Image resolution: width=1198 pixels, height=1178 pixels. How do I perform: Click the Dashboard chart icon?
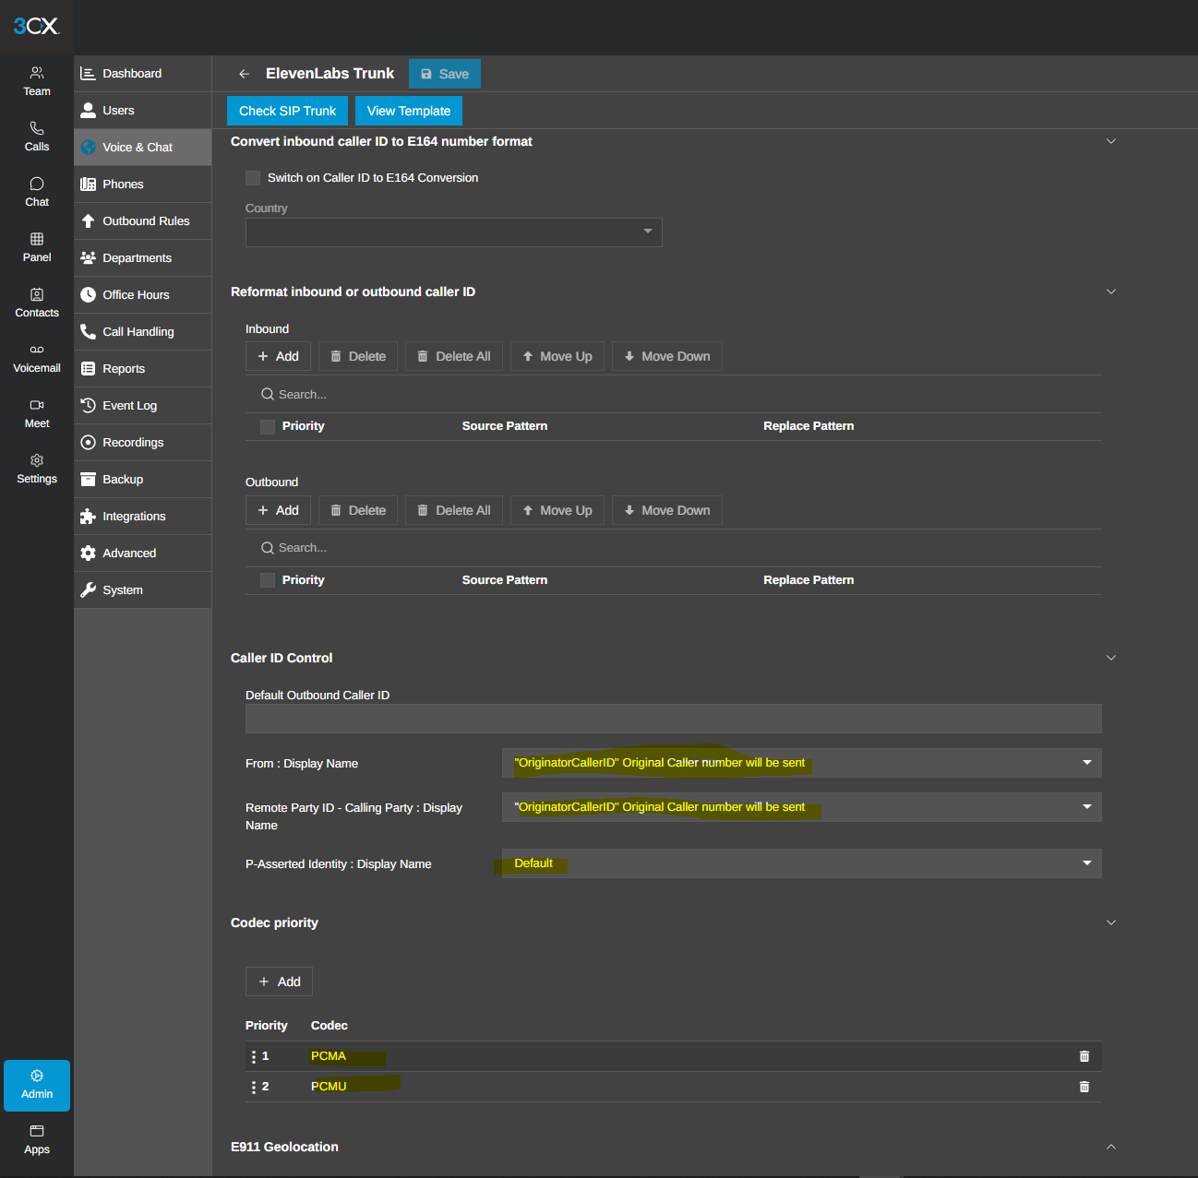tap(89, 74)
